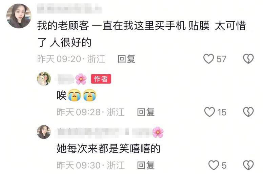Open avatar of the 09:30 reply commenter
This screenshot has height=174, width=263.
(44, 132)
